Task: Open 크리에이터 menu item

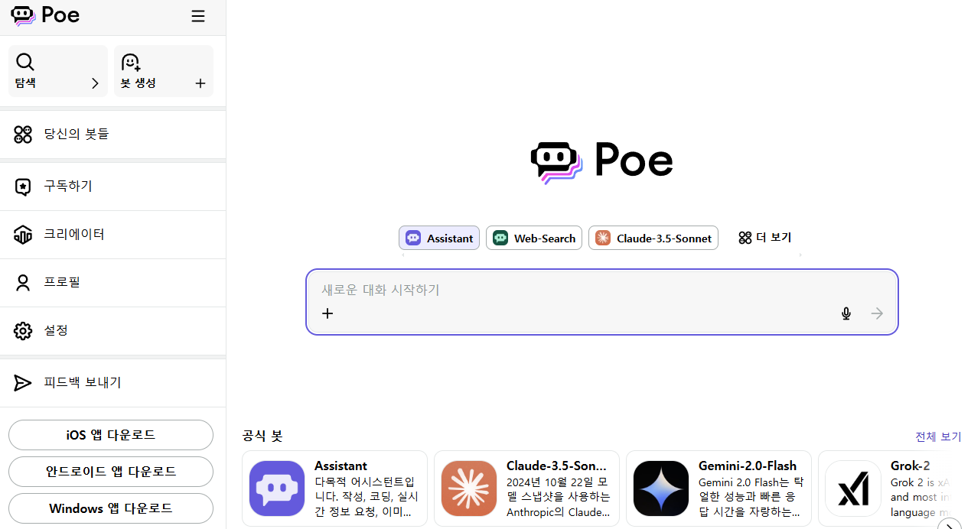Action: coord(113,234)
